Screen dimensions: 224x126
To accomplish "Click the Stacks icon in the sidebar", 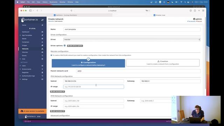I will pyautogui.click(x=42, y=39).
